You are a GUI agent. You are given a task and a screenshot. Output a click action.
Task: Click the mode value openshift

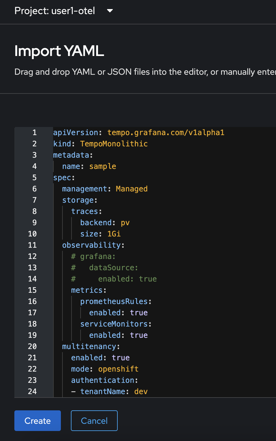(118, 369)
